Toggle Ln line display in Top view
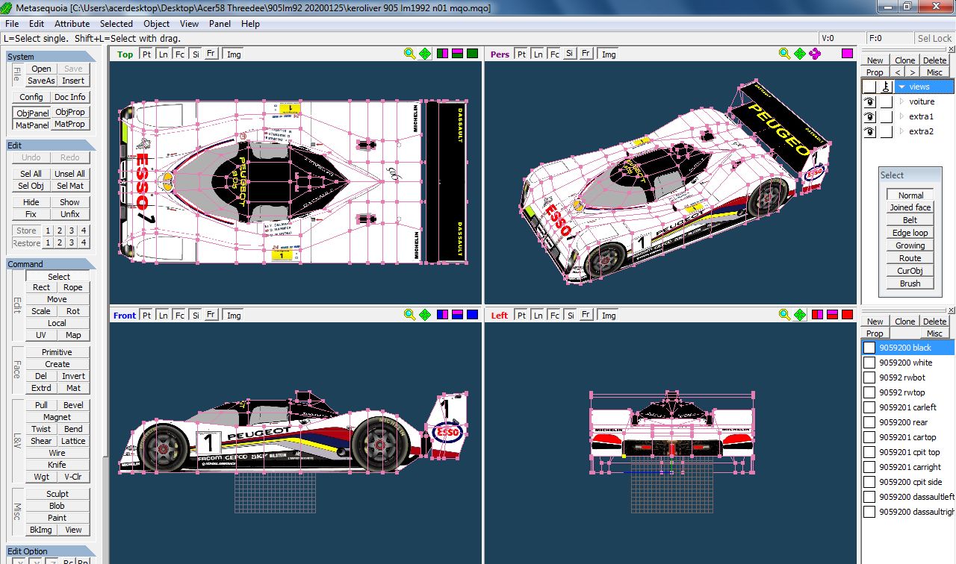Viewport: 956px width, 564px height. (x=163, y=54)
